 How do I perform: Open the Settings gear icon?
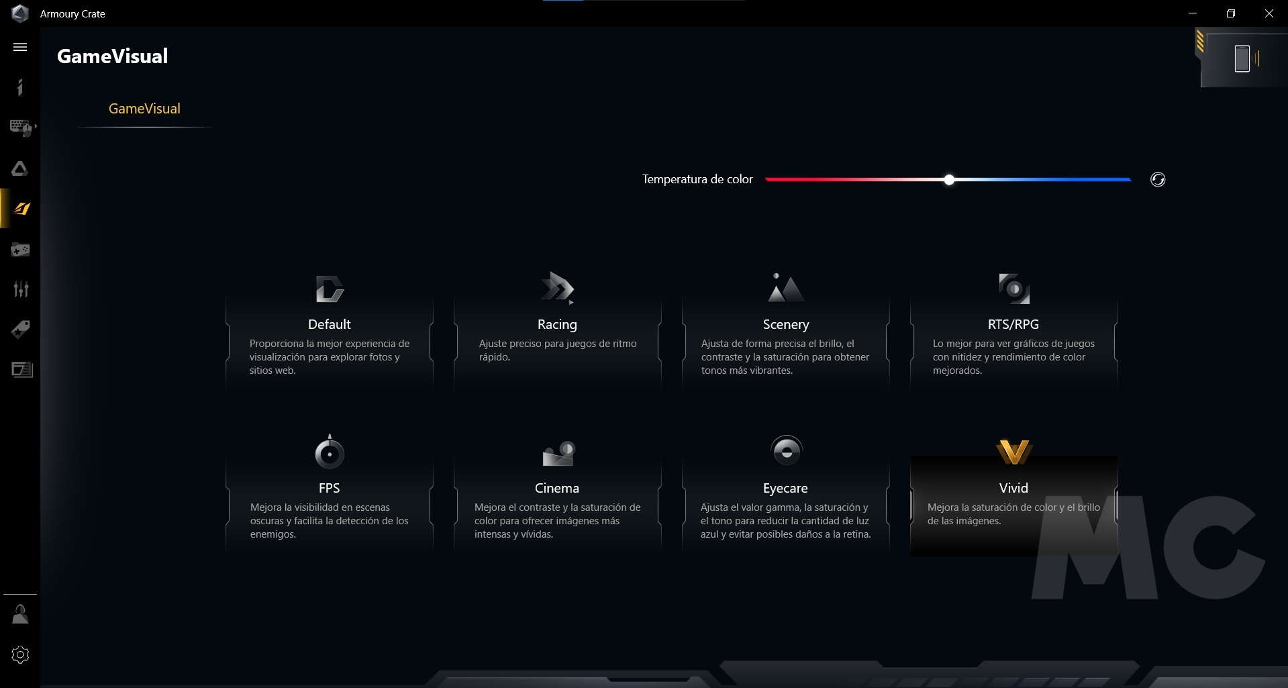pyautogui.click(x=20, y=654)
